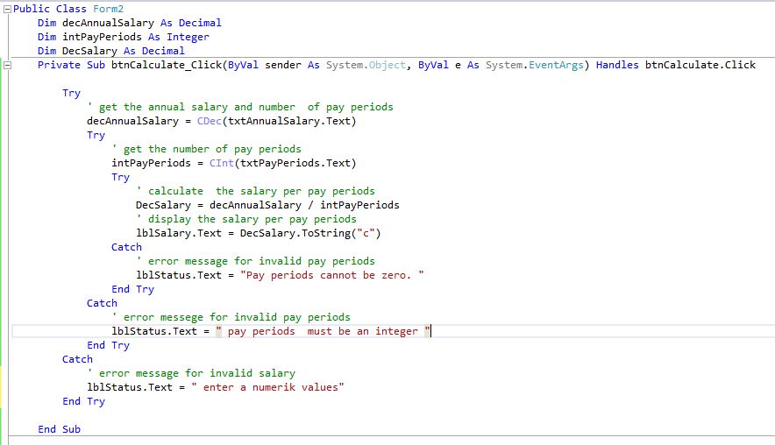Collapse the Public Class Form2 region
775x445 pixels.
click(x=7, y=9)
